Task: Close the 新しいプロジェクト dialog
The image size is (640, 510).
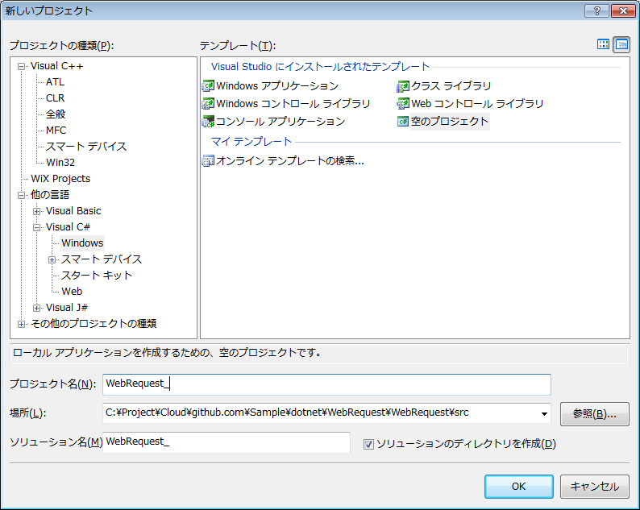Action: tap(623, 11)
